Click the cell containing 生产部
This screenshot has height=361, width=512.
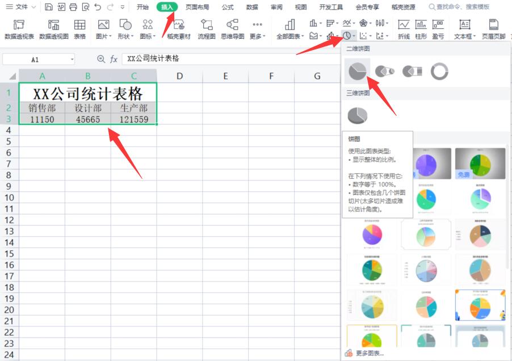(x=134, y=108)
